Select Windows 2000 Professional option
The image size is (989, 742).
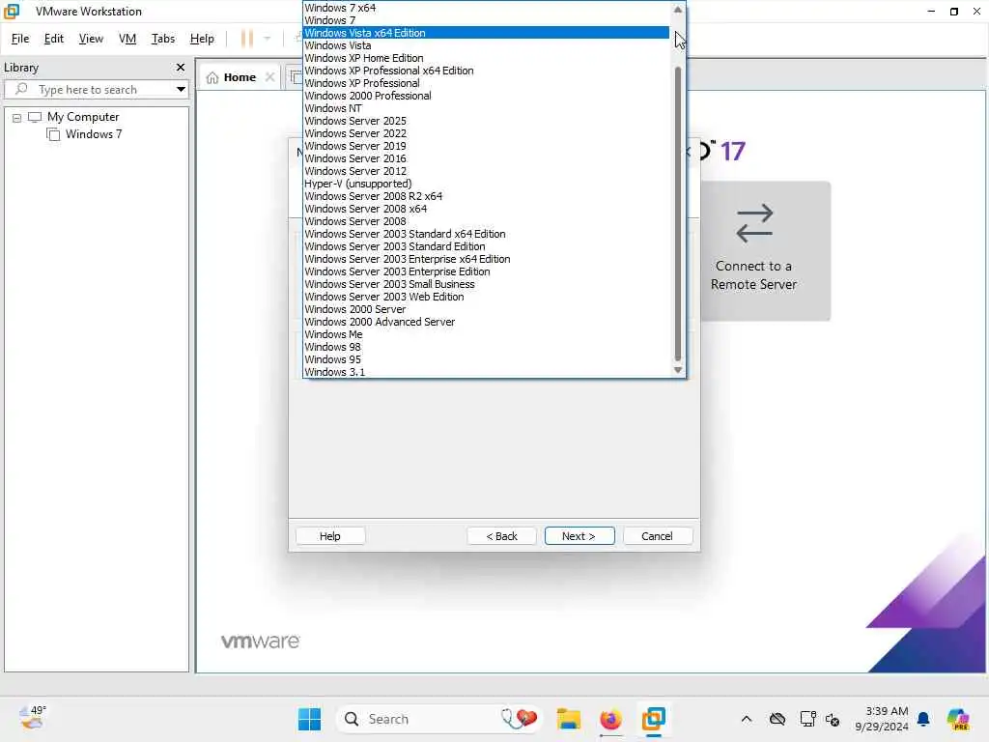coord(486,96)
